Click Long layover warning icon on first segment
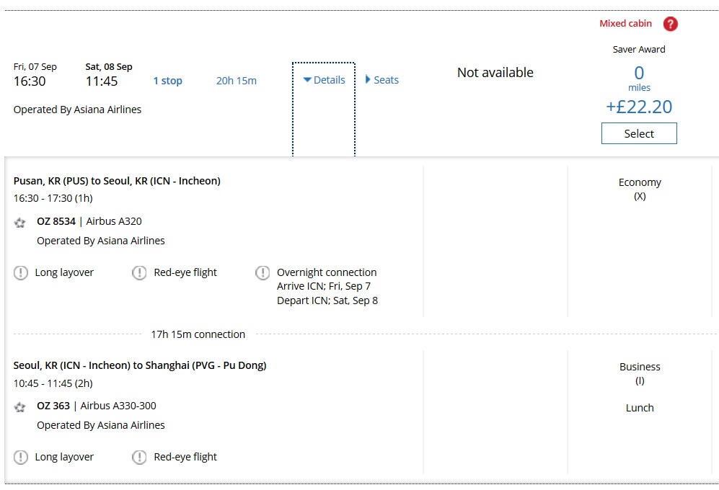 pyautogui.click(x=21, y=273)
